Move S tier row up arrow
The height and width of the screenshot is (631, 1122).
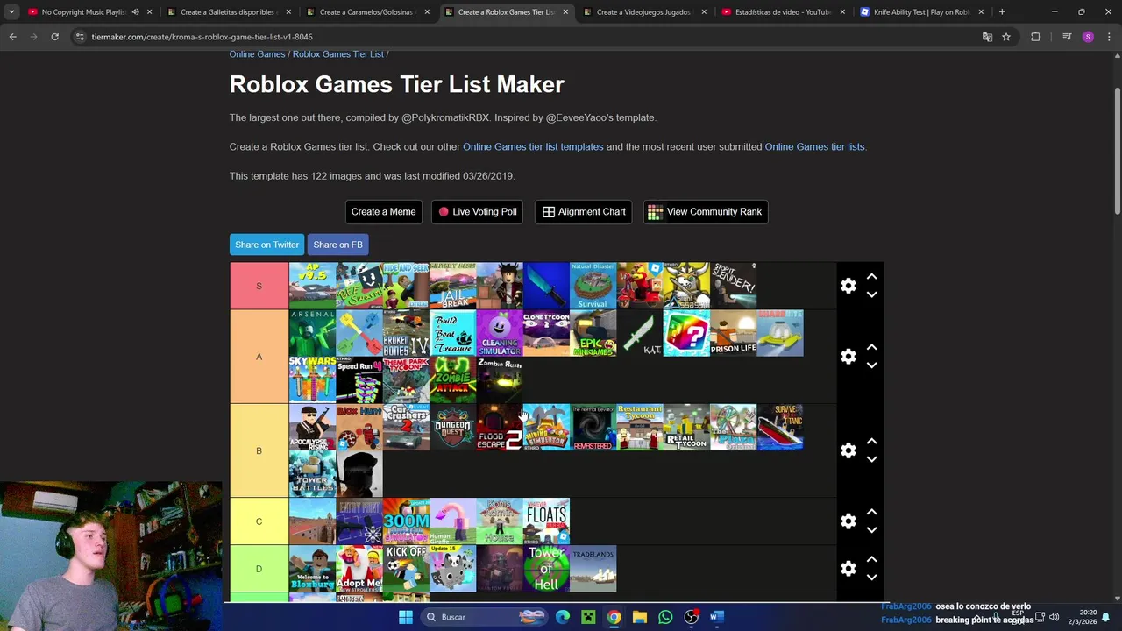(x=871, y=276)
